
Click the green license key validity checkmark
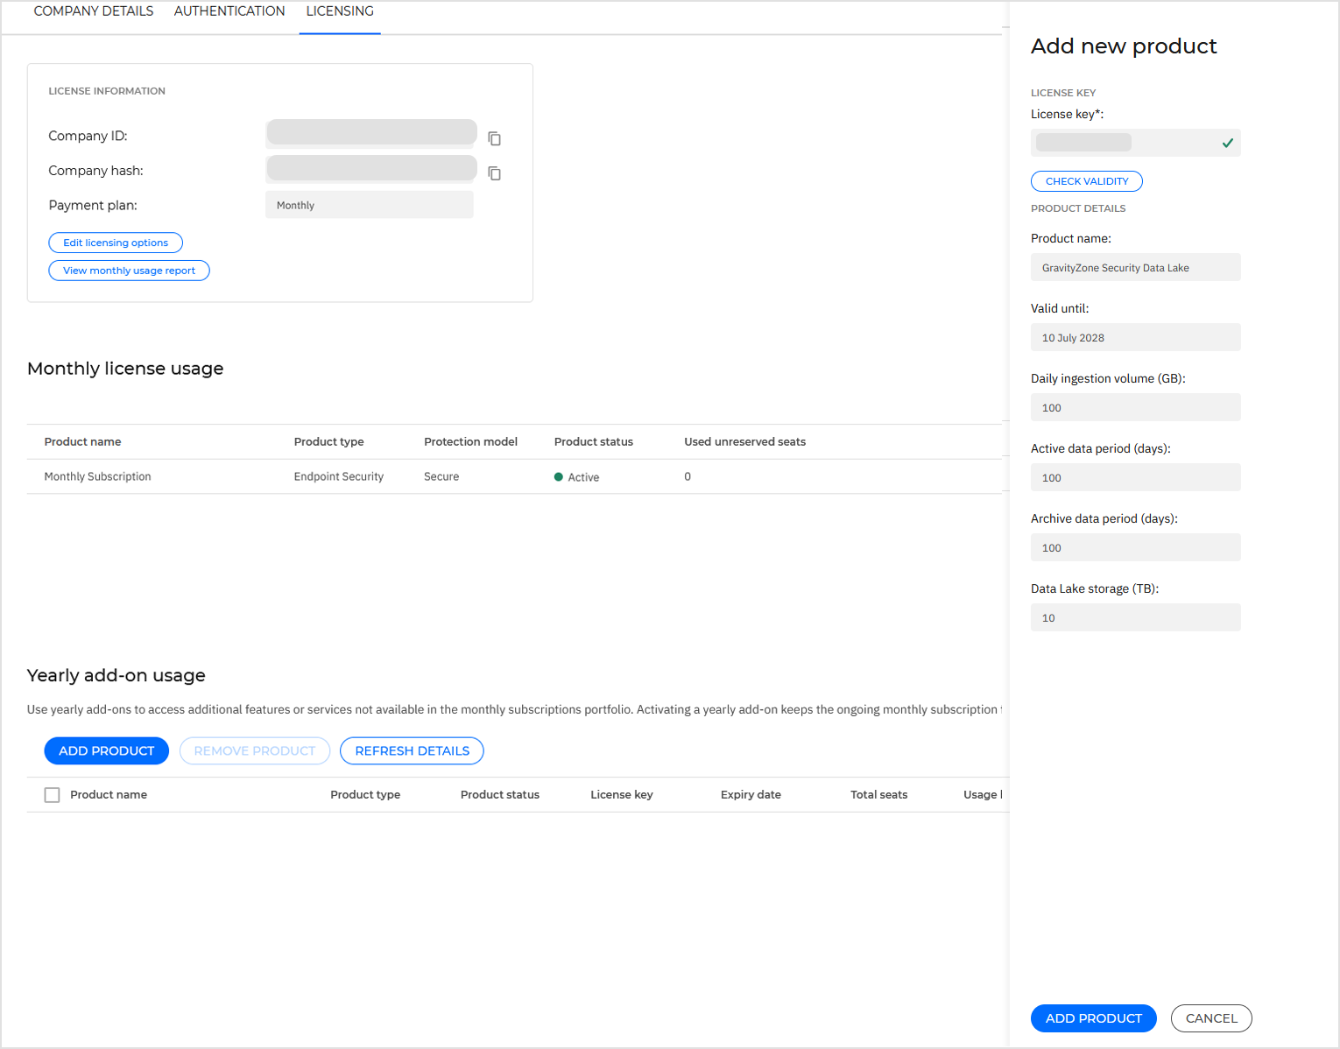point(1226,143)
